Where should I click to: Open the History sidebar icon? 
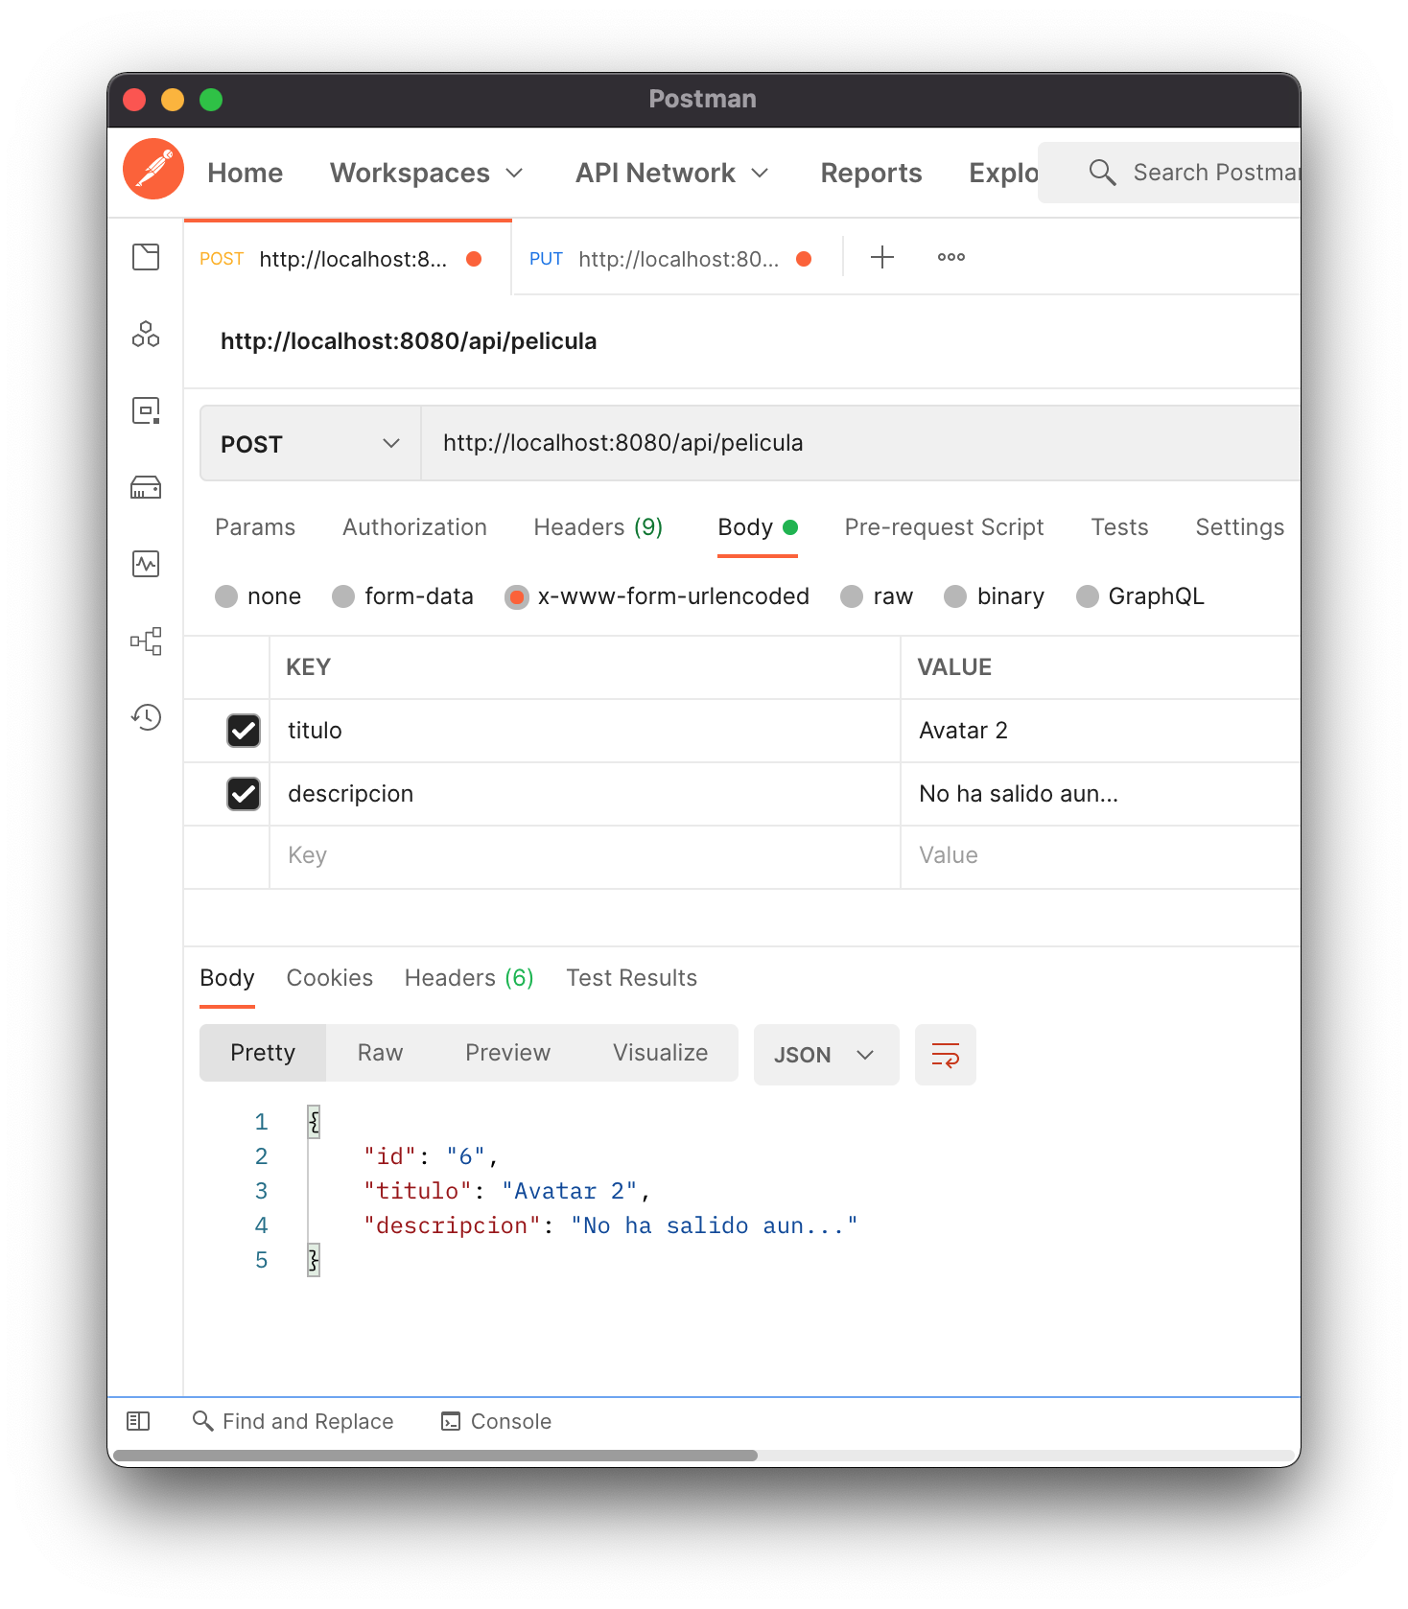click(146, 717)
